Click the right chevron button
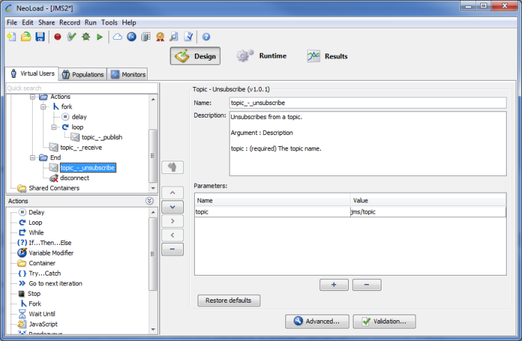The height and width of the screenshot is (341, 522). coord(173,221)
